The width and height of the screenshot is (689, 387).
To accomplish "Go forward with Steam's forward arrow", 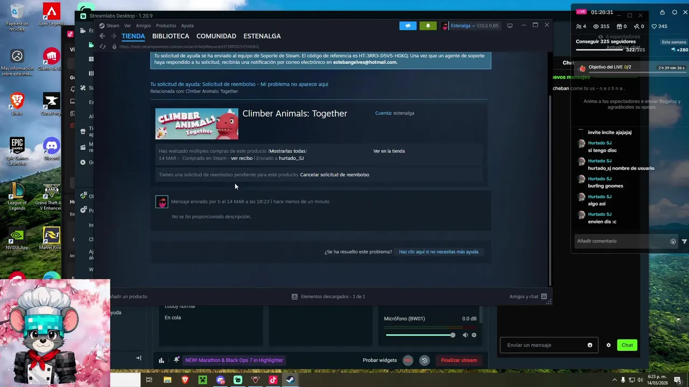I will pos(114,36).
